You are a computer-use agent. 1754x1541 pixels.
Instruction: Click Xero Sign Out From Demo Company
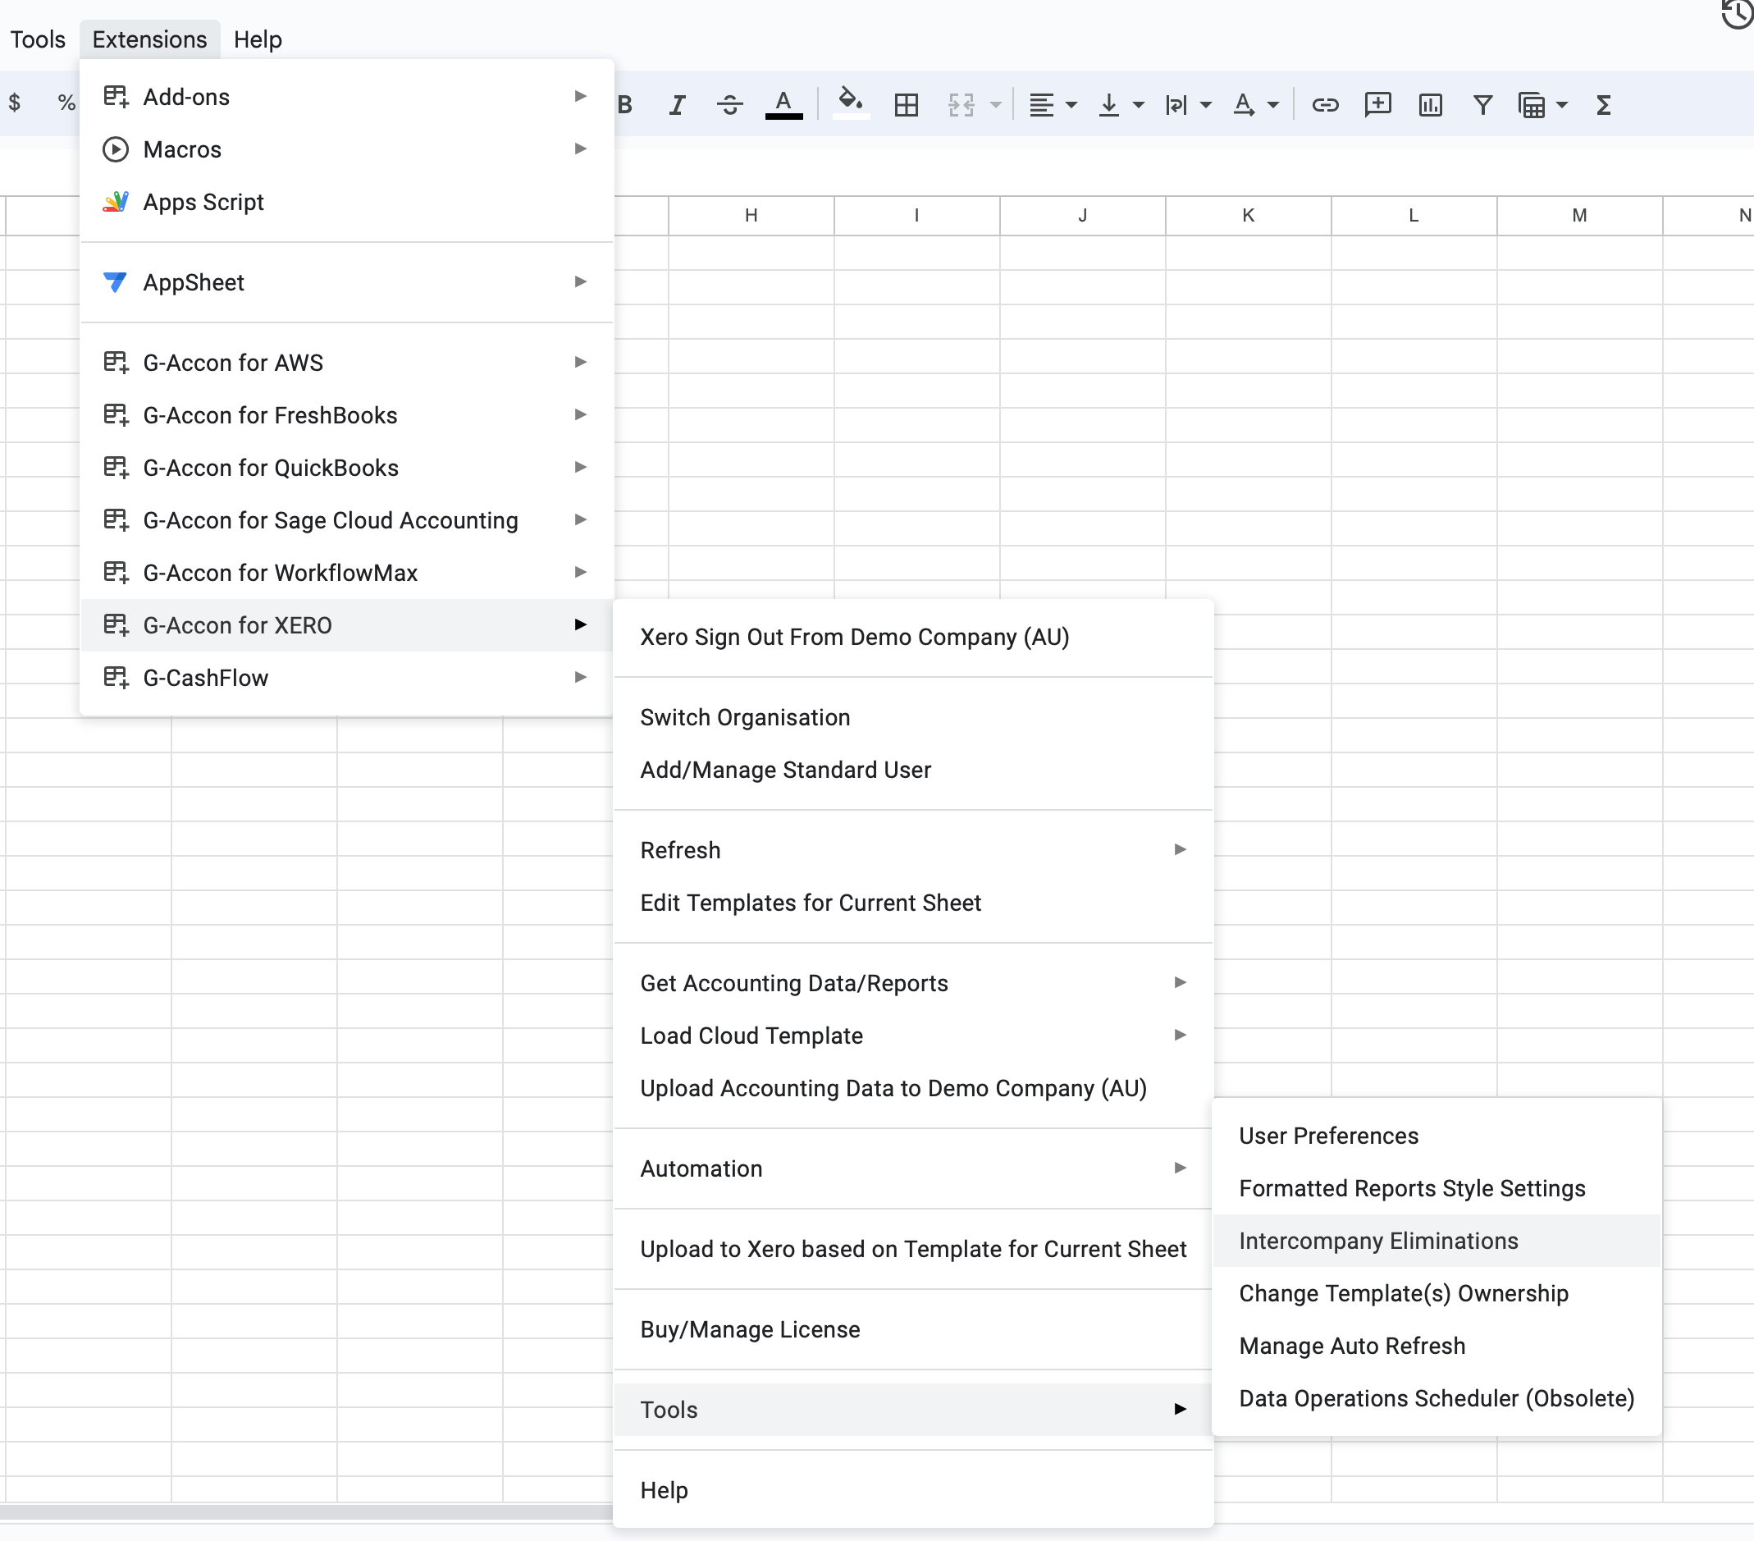point(913,636)
